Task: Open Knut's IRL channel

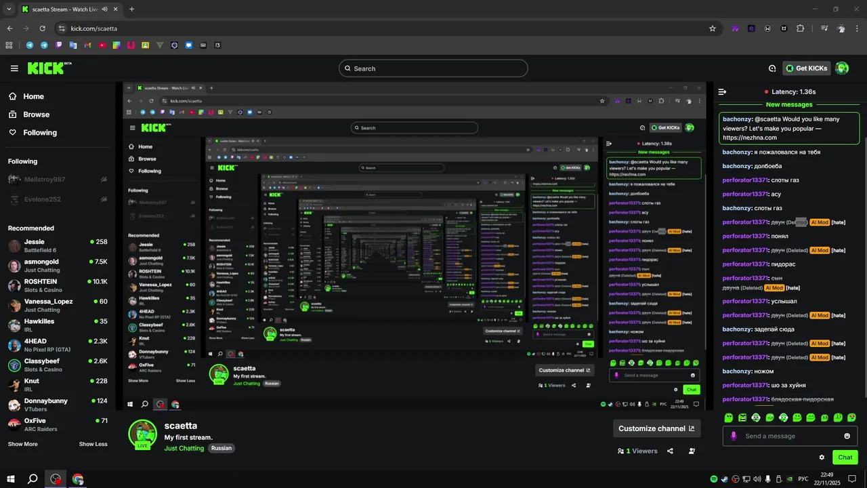Action: pos(58,384)
